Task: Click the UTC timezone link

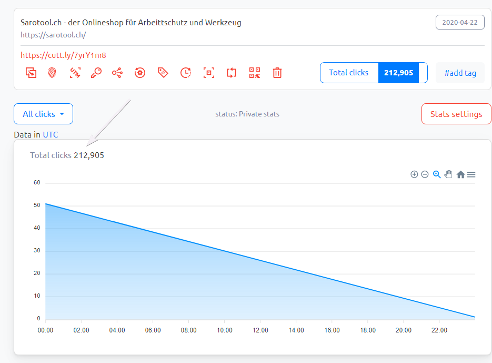Action: pyautogui.click(x=51, y=134)
